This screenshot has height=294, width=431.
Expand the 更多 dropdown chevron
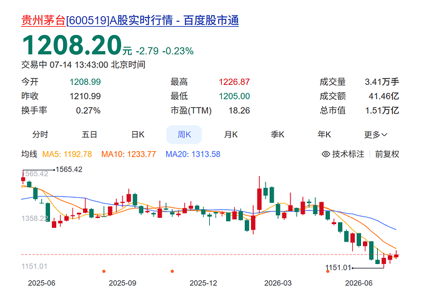[x=384, y=135]
